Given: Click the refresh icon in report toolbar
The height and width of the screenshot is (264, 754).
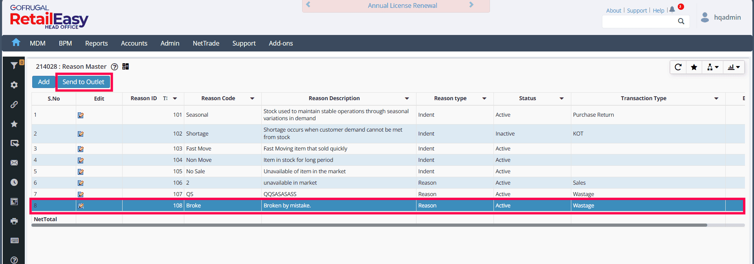Looking at the screenshot, I should 678,67.
